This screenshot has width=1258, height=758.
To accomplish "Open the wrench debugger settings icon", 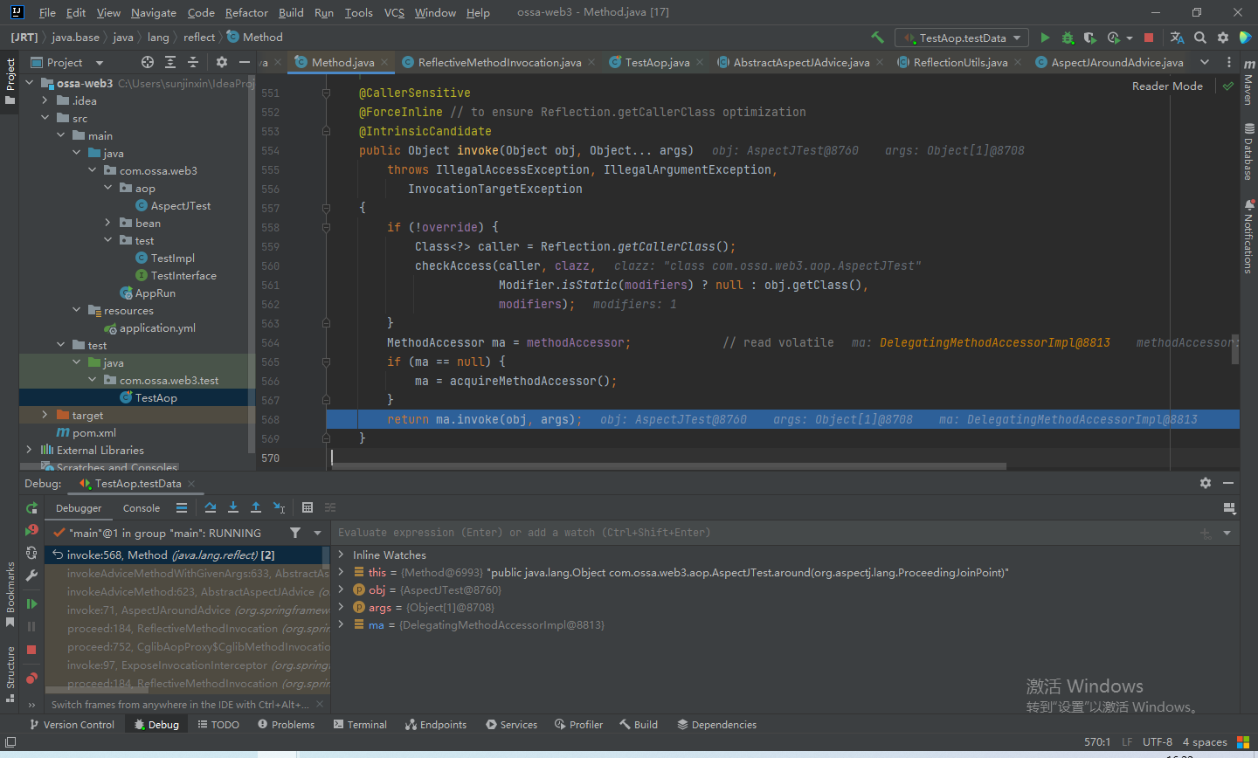I will pos(31,575).
